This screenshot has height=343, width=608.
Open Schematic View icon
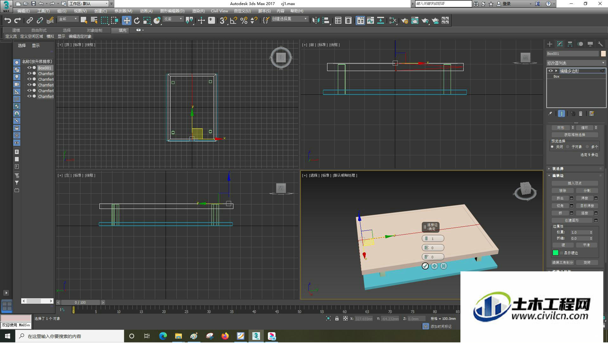tap(381, 21)
